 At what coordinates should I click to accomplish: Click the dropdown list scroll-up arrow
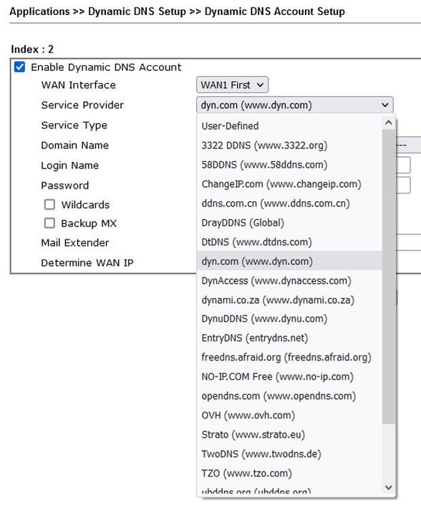tap(389, 123)
